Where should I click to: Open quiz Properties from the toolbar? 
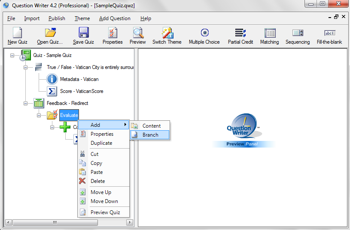coord(113,33)
